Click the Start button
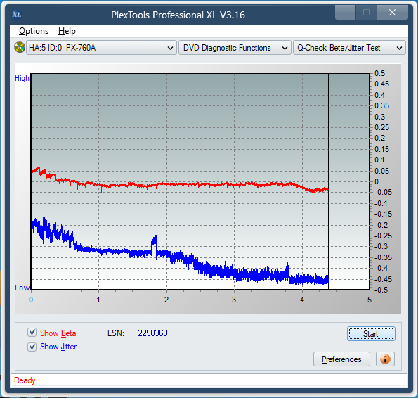418x398 pixels. click(x=371, y=334)
